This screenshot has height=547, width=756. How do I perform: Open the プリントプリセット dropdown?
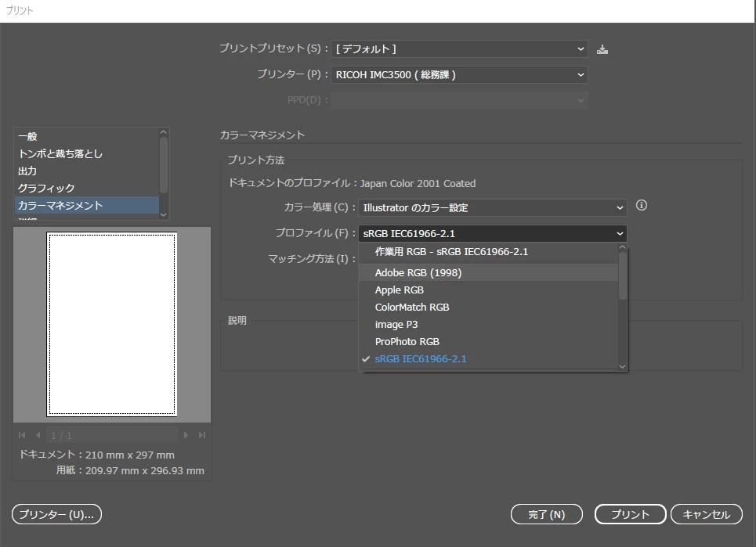tap(459, 49)
